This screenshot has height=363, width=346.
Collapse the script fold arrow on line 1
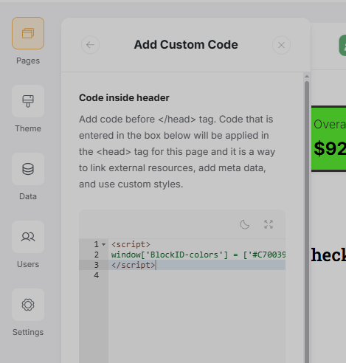(104, 244)
